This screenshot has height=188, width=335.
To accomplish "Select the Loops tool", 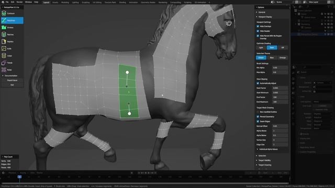I will [12, 56].
